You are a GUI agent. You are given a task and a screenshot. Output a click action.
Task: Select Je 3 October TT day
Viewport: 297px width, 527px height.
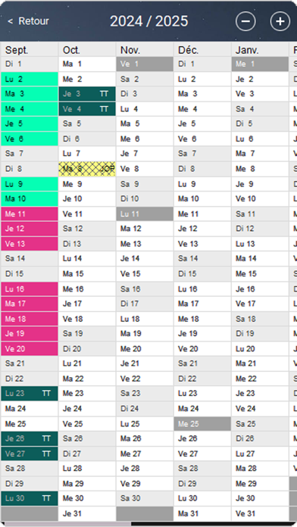tap(87, 94)
